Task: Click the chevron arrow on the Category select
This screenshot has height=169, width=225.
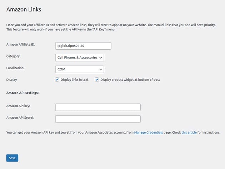Action: point(101,58)
